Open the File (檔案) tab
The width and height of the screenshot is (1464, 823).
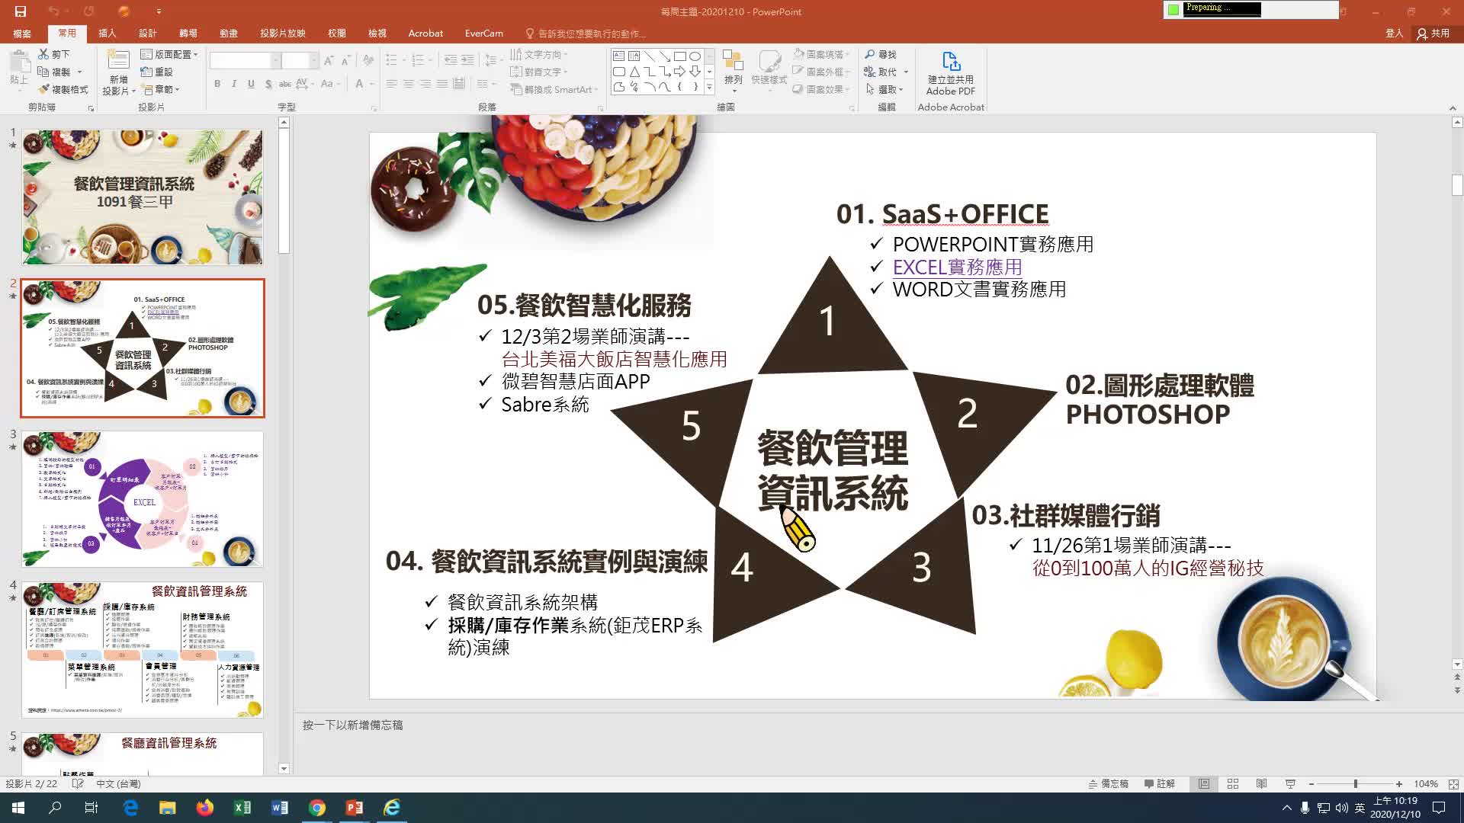[x=22, y=34]
